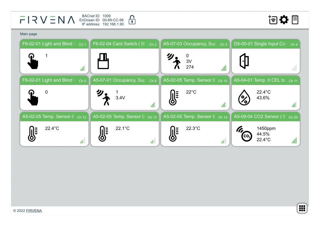Click the finger touch icon on Ch 1

[33, 61]
